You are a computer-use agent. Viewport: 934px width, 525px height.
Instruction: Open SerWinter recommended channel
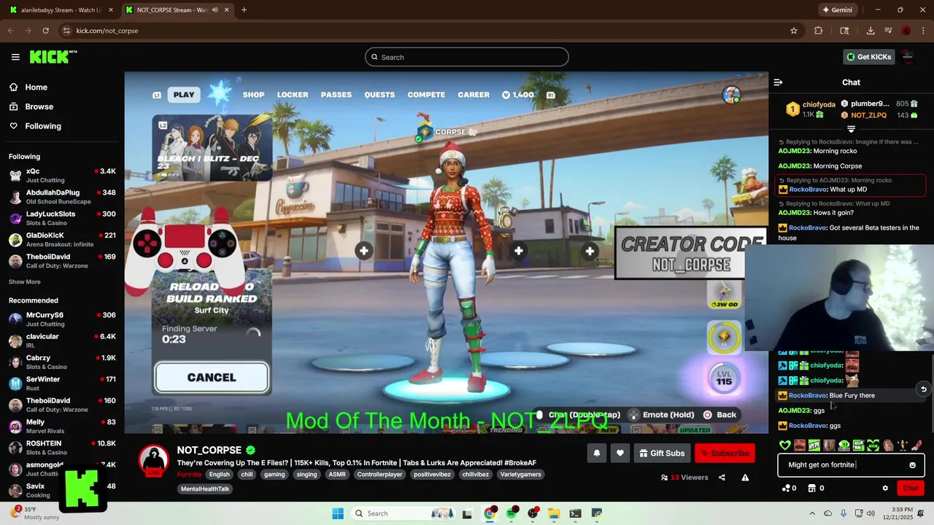coord(62,383)
